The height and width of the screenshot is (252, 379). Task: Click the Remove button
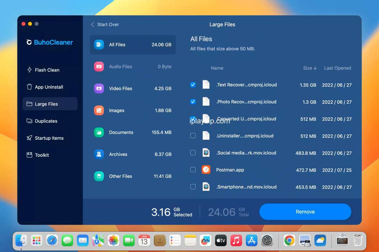click(x=305, y=212)
